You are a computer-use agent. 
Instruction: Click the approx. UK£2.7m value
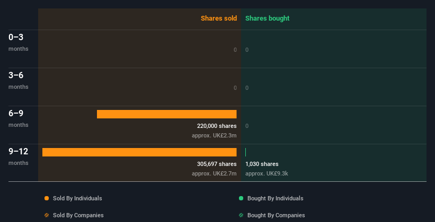[x=214, y=173]
